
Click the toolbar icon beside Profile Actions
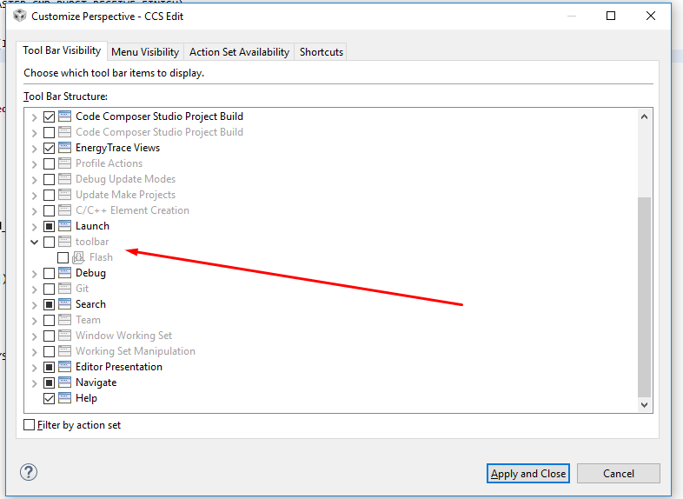(x=64, y=163)
